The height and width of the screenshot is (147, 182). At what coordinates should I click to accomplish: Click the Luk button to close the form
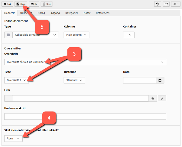point(8,4)
